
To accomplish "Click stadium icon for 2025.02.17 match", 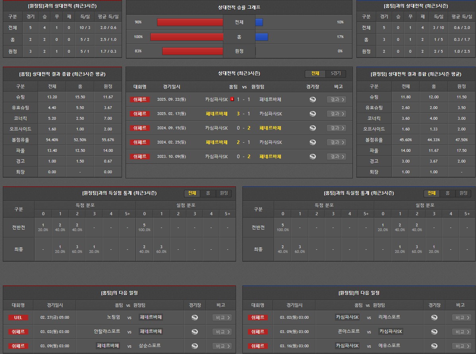I will tap(313, 114).
